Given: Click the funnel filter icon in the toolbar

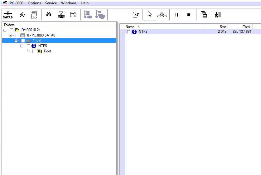Looking at the screenshot, I should [x=61, y=15].
